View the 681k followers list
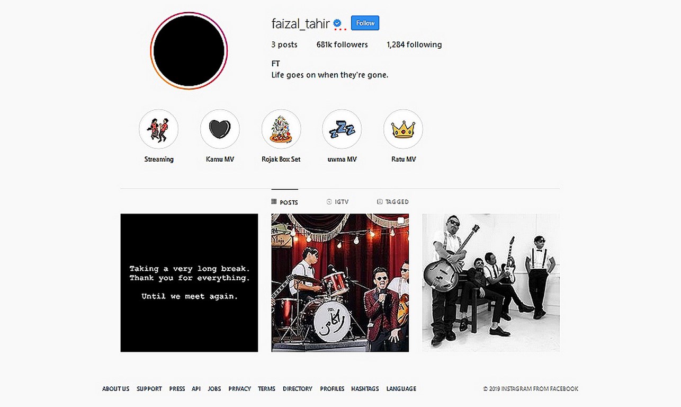Screen dimensions: 681x407 pyautogui.click(x=342, y=45)
